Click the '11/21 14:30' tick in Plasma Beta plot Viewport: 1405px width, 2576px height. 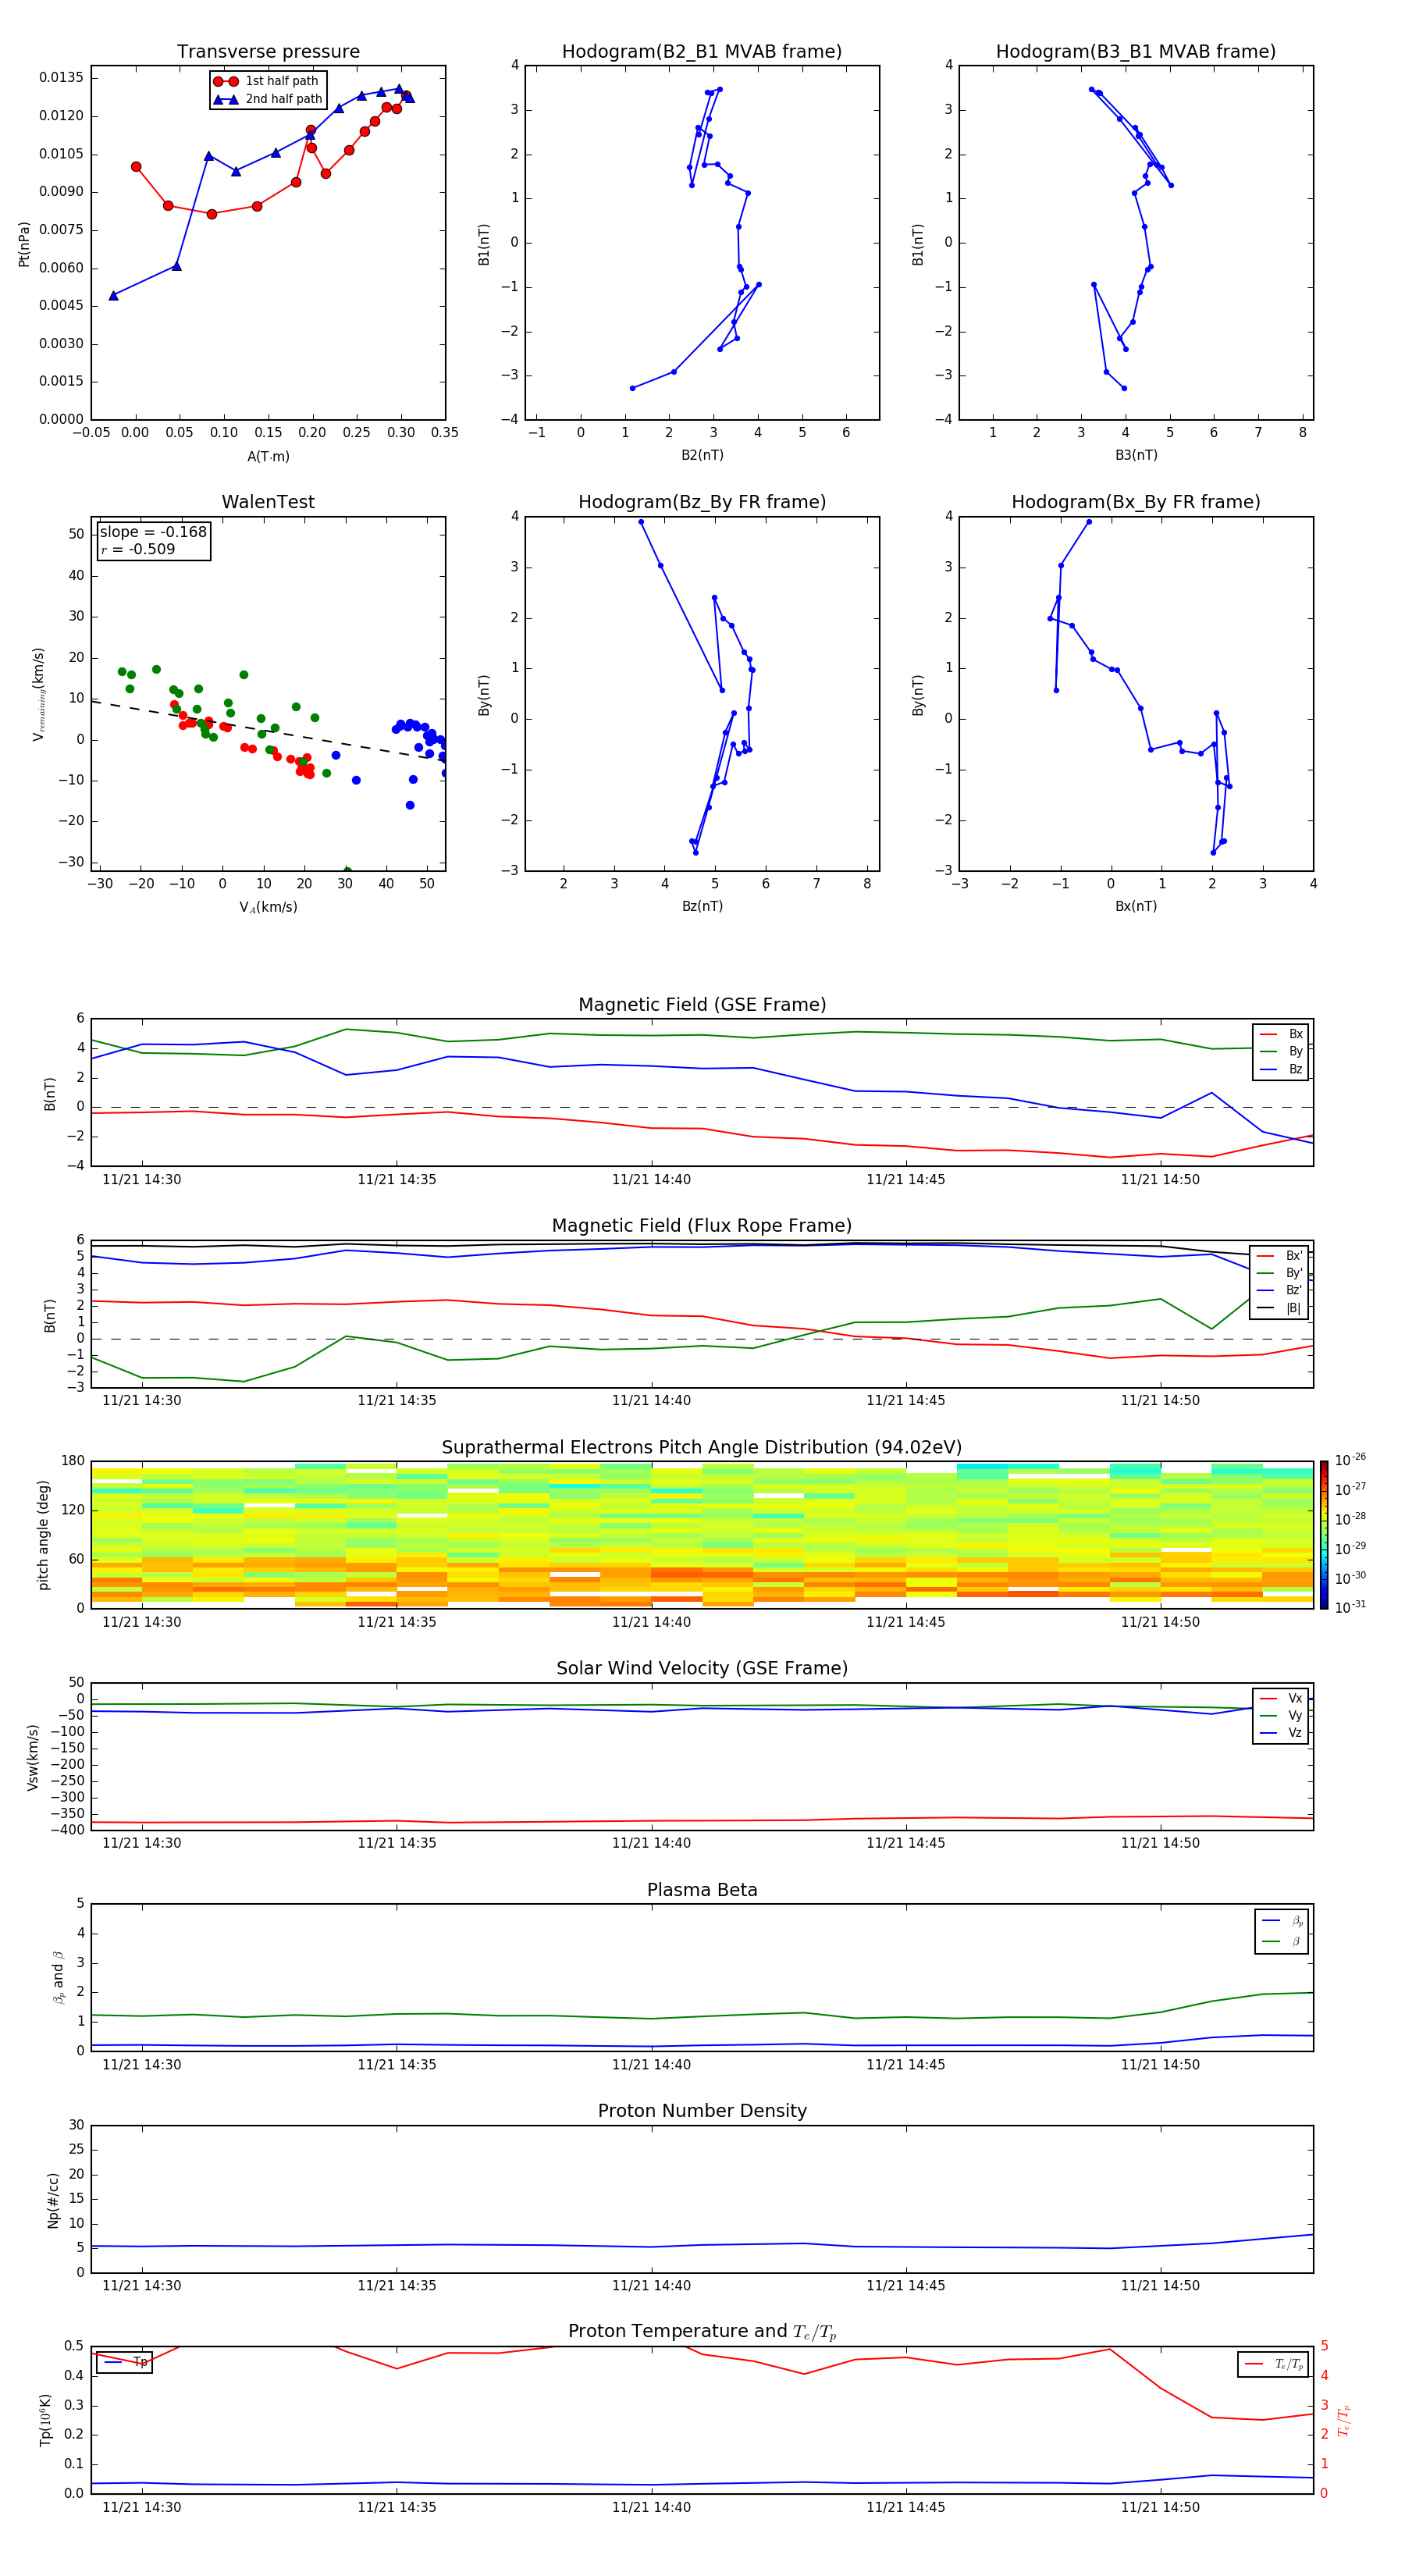coord(142,2065)
